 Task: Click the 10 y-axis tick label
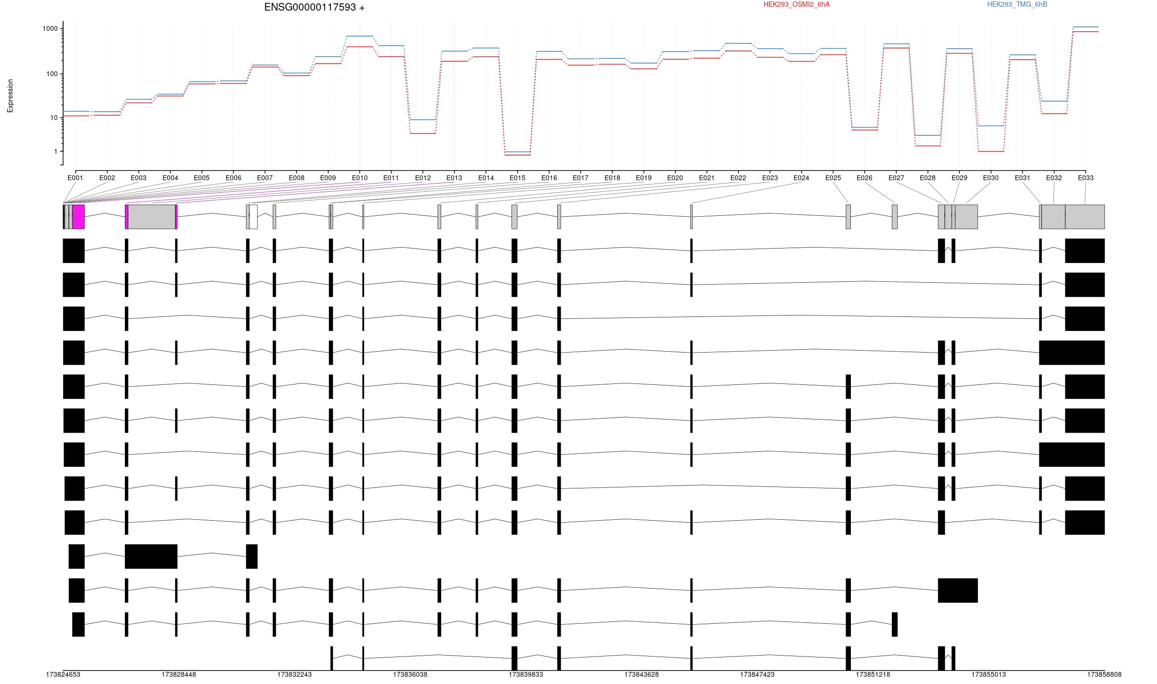[x=54, y=118]
